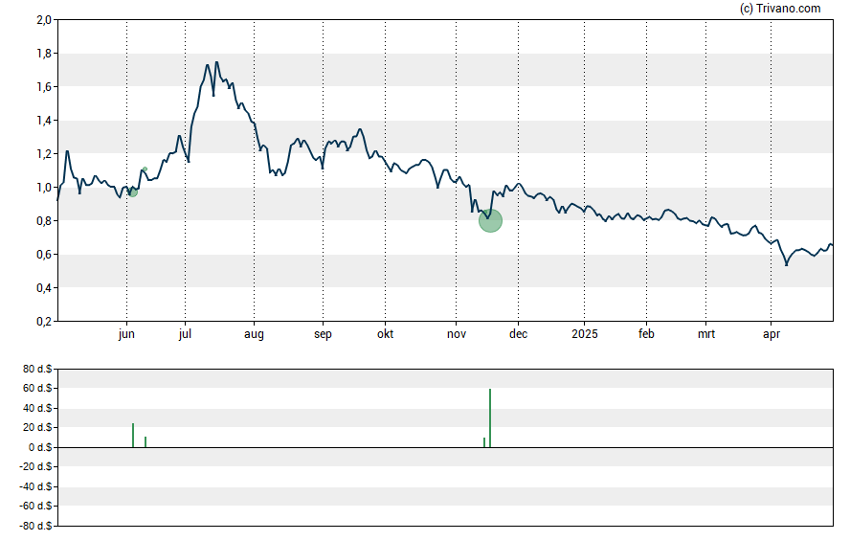Click the '20 d.$' volume axis label
This screenshot has width=850, height=541.
(37, 428)
